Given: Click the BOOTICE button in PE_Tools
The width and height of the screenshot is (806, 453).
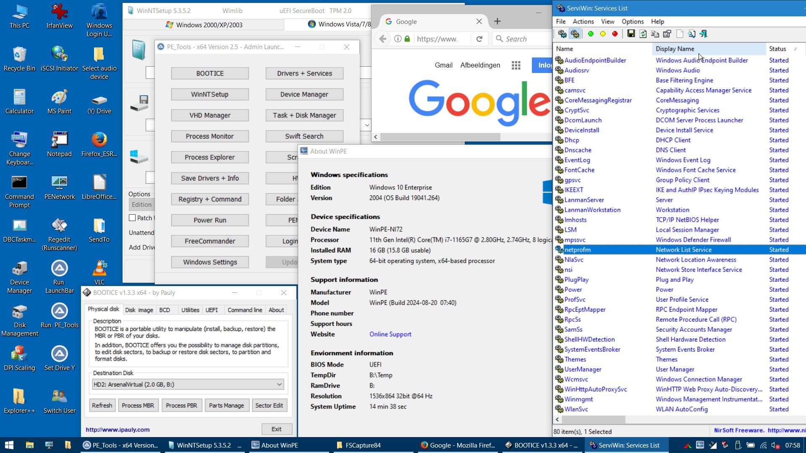Looking at the screenshot, I should coord(210,73).
